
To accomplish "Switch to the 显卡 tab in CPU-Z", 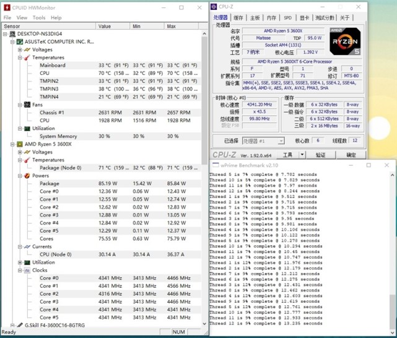I will (x=304, y=18).
